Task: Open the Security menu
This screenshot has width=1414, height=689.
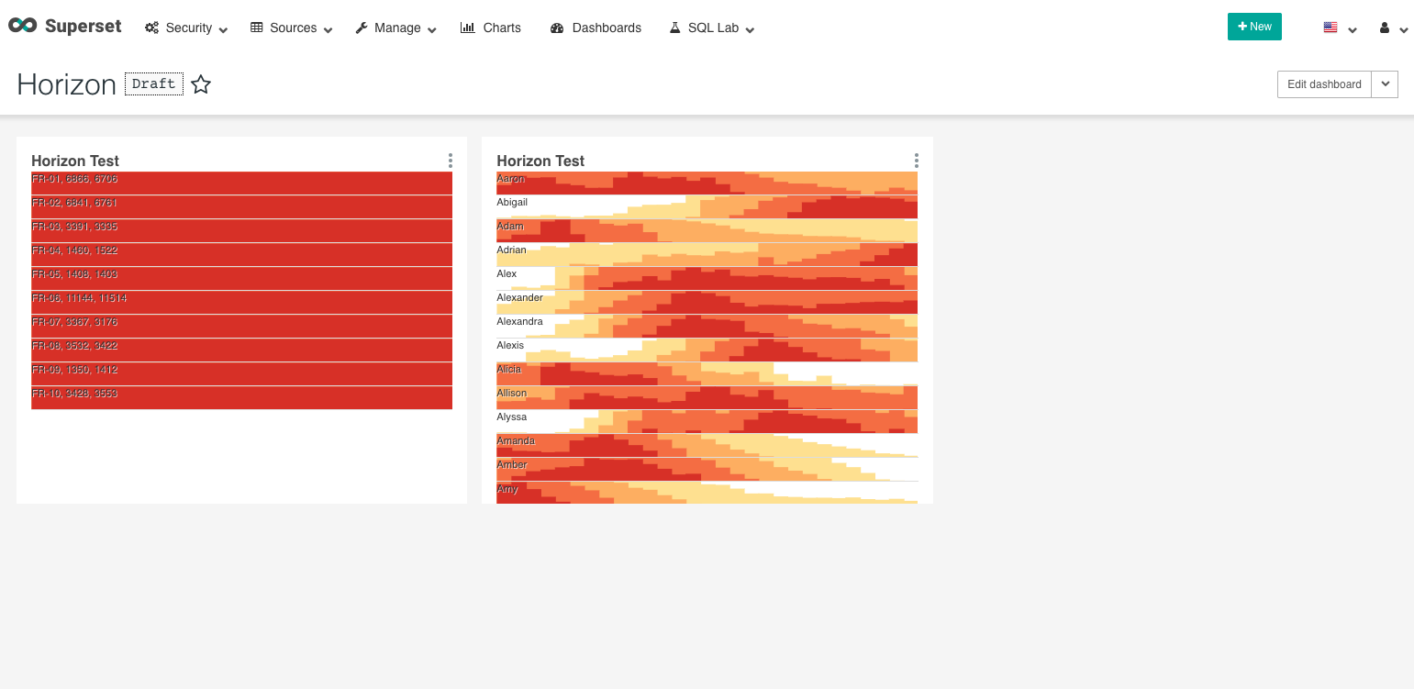Action: pyautogui.click(x=186, y=28)
